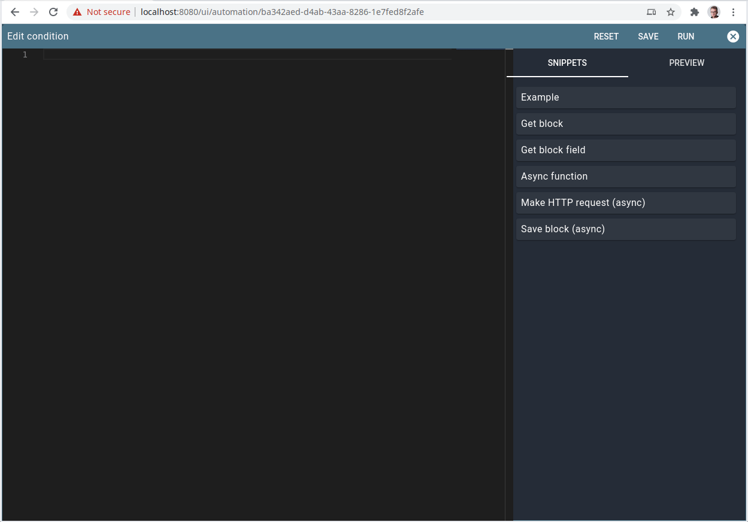748x522 pixels.
Task: Click the SAVE button
Action: tap(648, 37)
